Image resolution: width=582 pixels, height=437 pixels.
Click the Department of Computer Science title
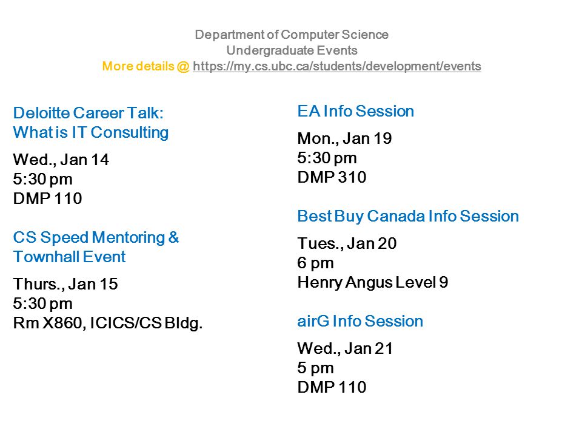(292, 35)
